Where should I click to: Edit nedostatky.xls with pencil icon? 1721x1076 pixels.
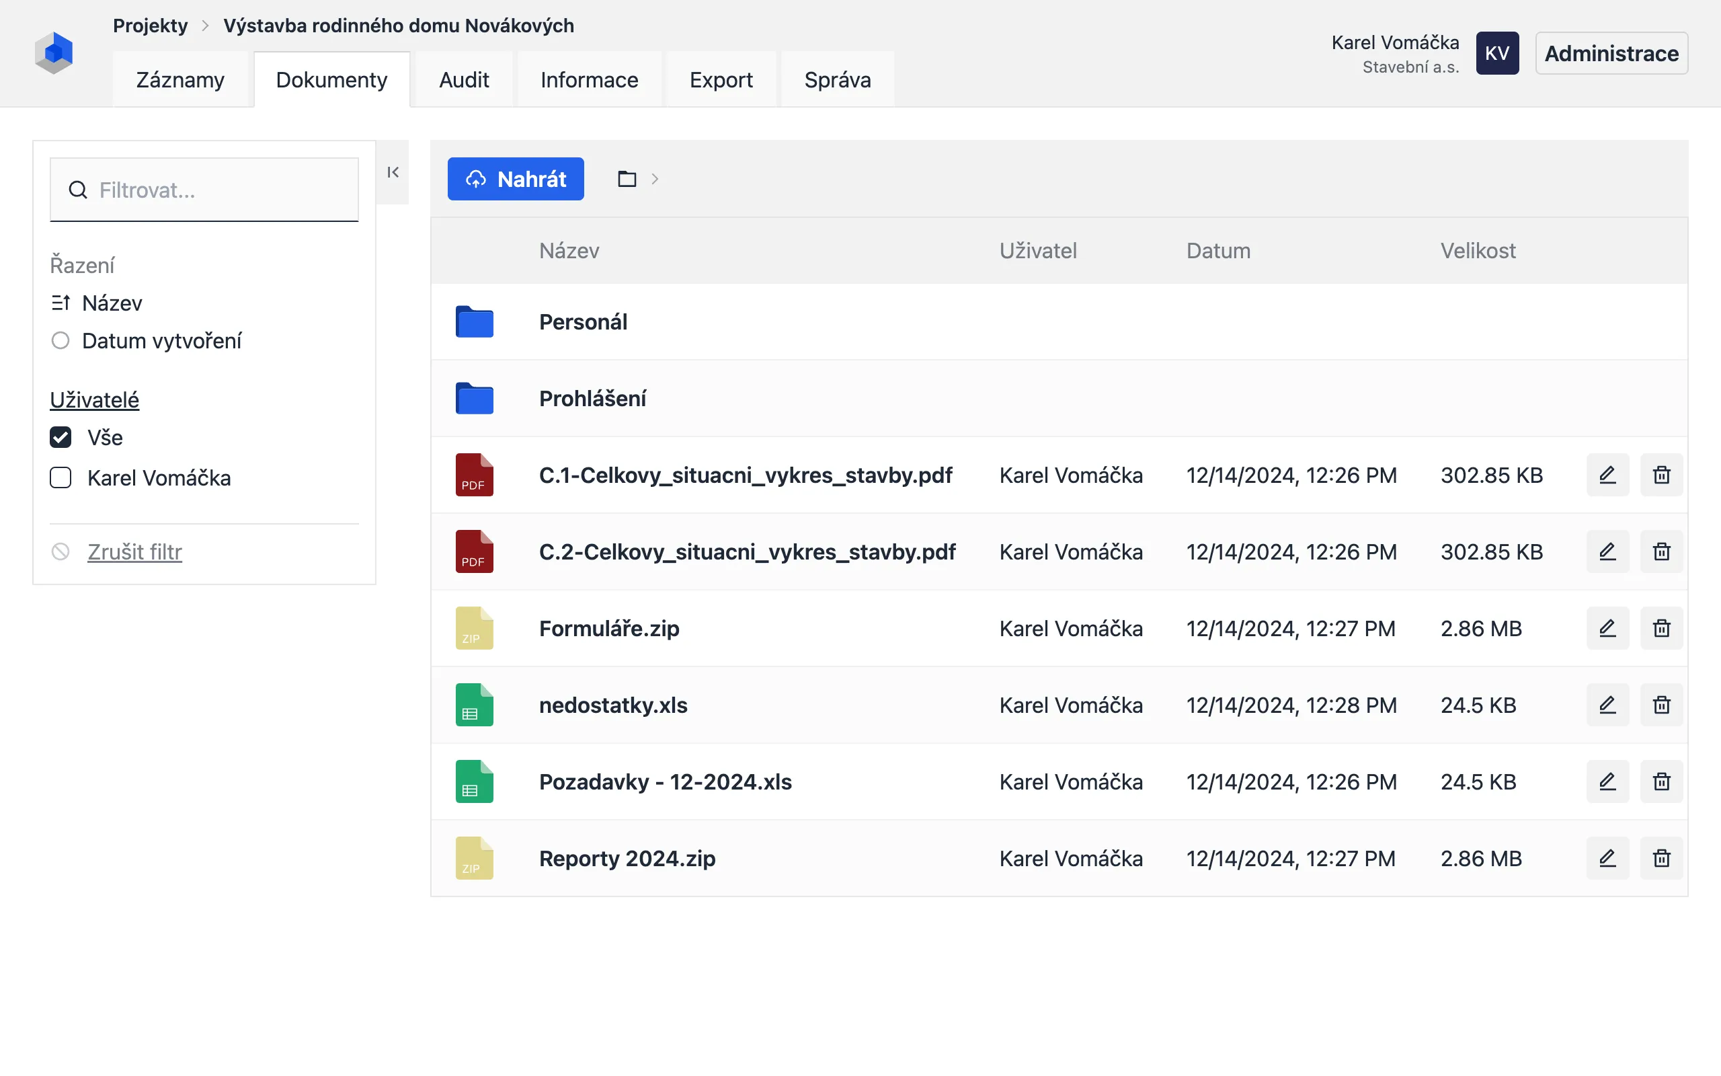1607,705
